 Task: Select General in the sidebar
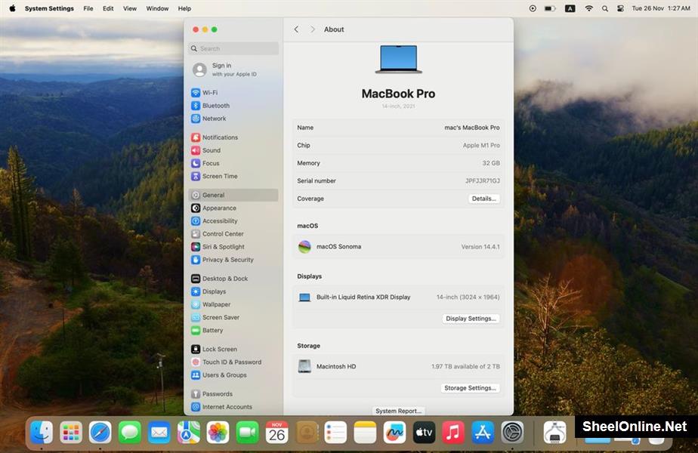tap(233, 195)
